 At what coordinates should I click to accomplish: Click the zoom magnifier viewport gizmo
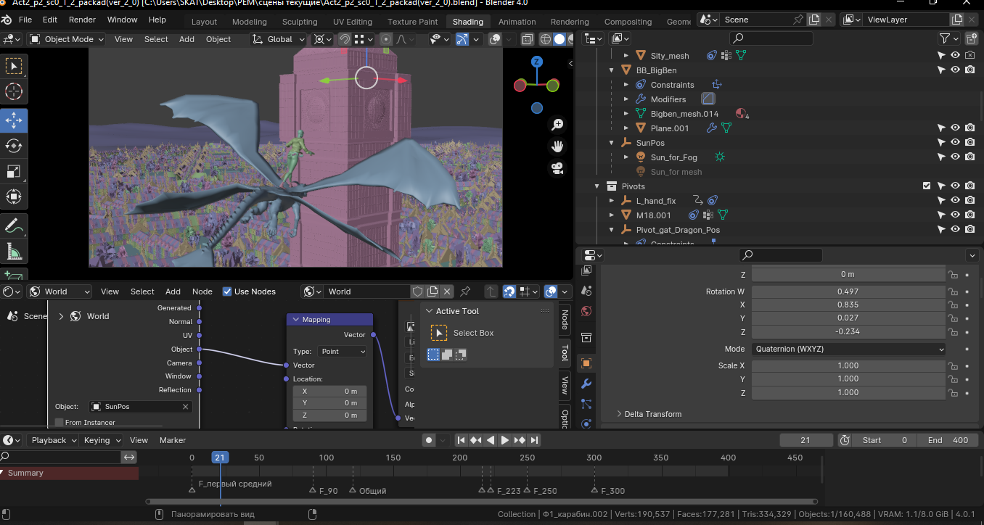point(557,125)
